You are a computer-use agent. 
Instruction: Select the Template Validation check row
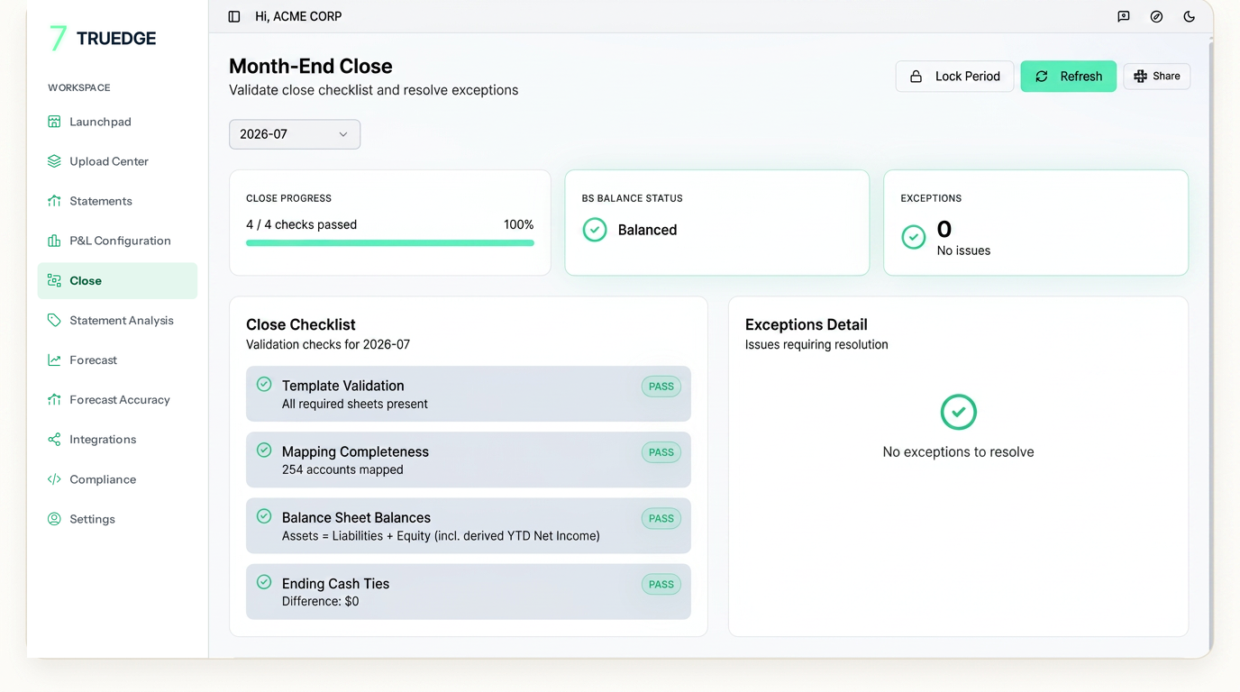click(469, 394)
